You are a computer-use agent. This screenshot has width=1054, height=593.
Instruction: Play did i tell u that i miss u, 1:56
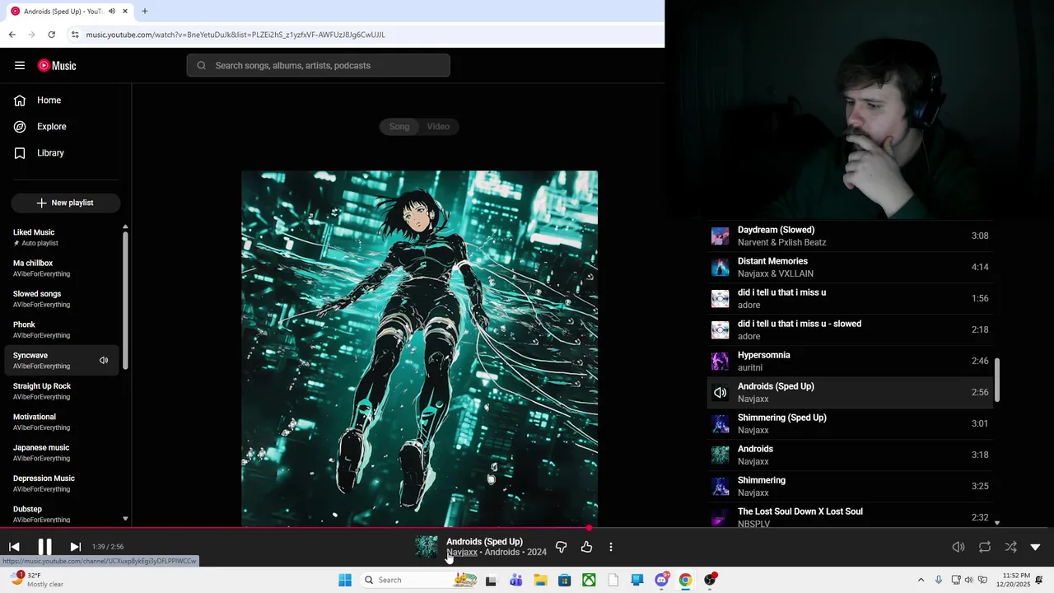[x=850, y=299]
